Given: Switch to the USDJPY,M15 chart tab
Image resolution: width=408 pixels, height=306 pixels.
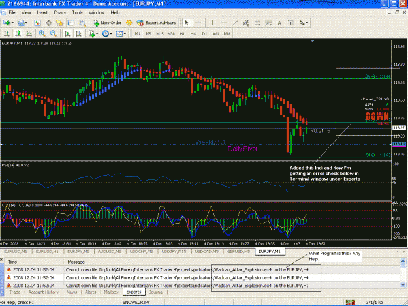Looking at the screenshot, I should [x=174, y=251].
